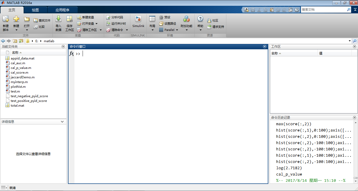358x191 pixels.
Task: Expand the Parallel dropdown menu
Action: click(x=177, y=30)
